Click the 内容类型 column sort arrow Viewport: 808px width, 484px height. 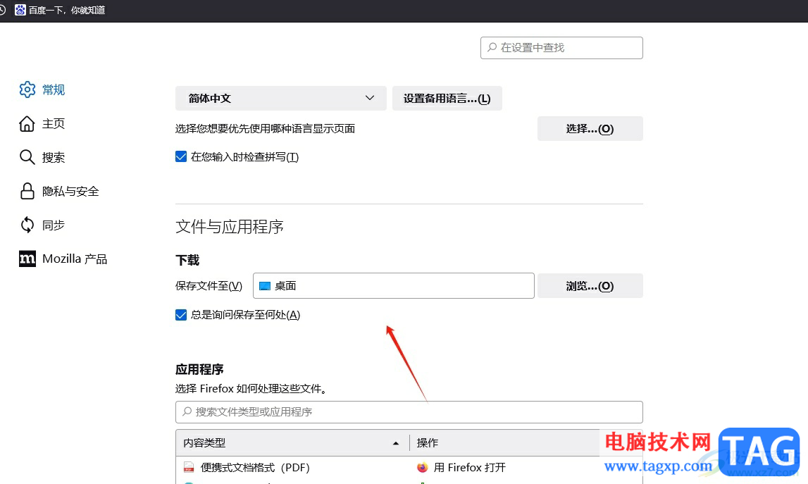point(395,442)
